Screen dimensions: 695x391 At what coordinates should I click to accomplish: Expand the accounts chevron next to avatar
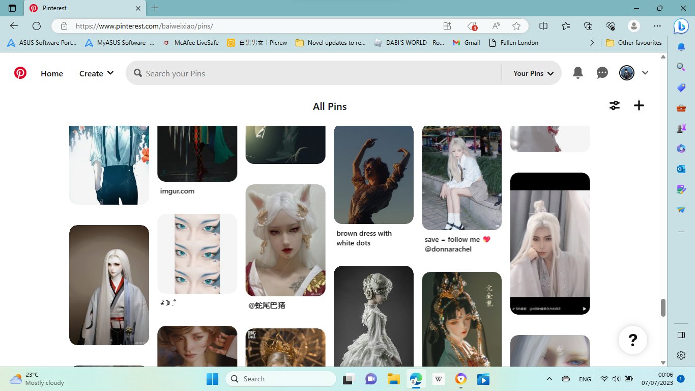[645, 73]
